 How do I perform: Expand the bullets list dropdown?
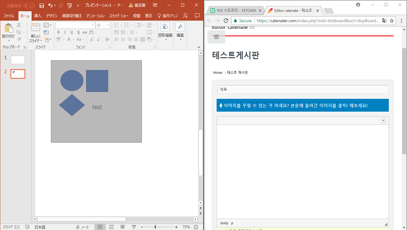[121, 25]
